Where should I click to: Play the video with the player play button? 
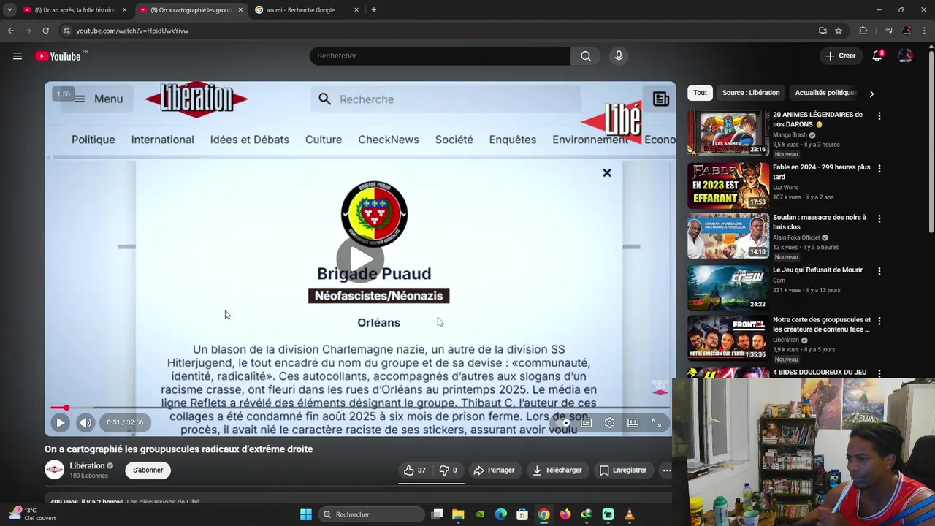tap(61, 422)
